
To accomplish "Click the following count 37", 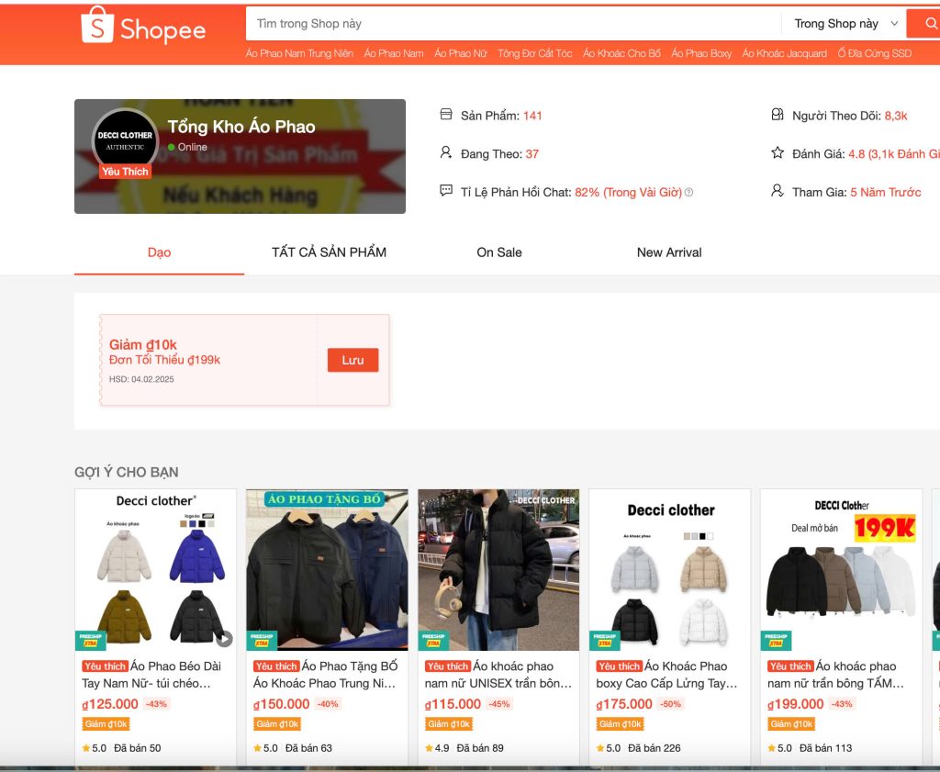I will click(532, 154).
